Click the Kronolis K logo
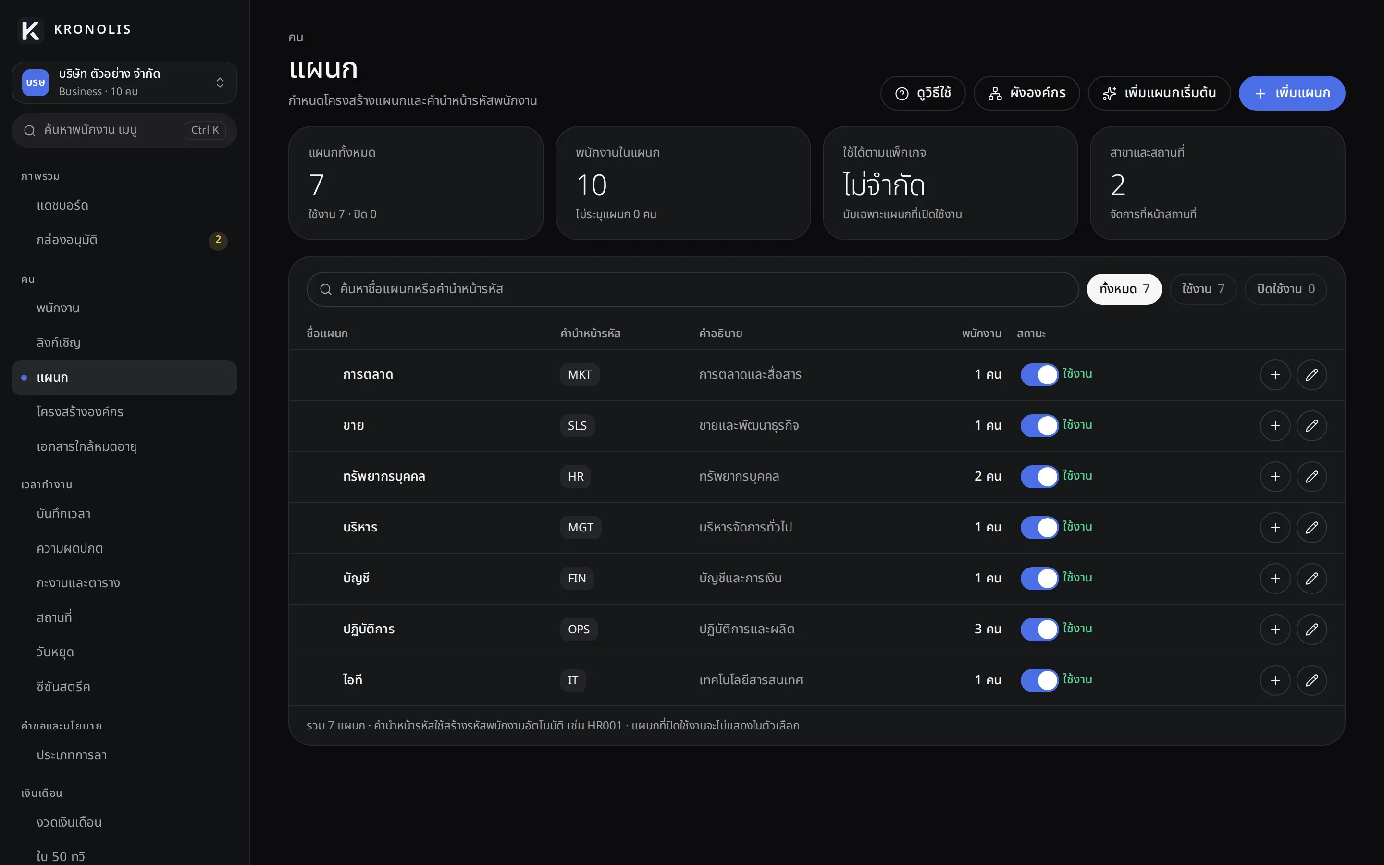 coord(30,30)
